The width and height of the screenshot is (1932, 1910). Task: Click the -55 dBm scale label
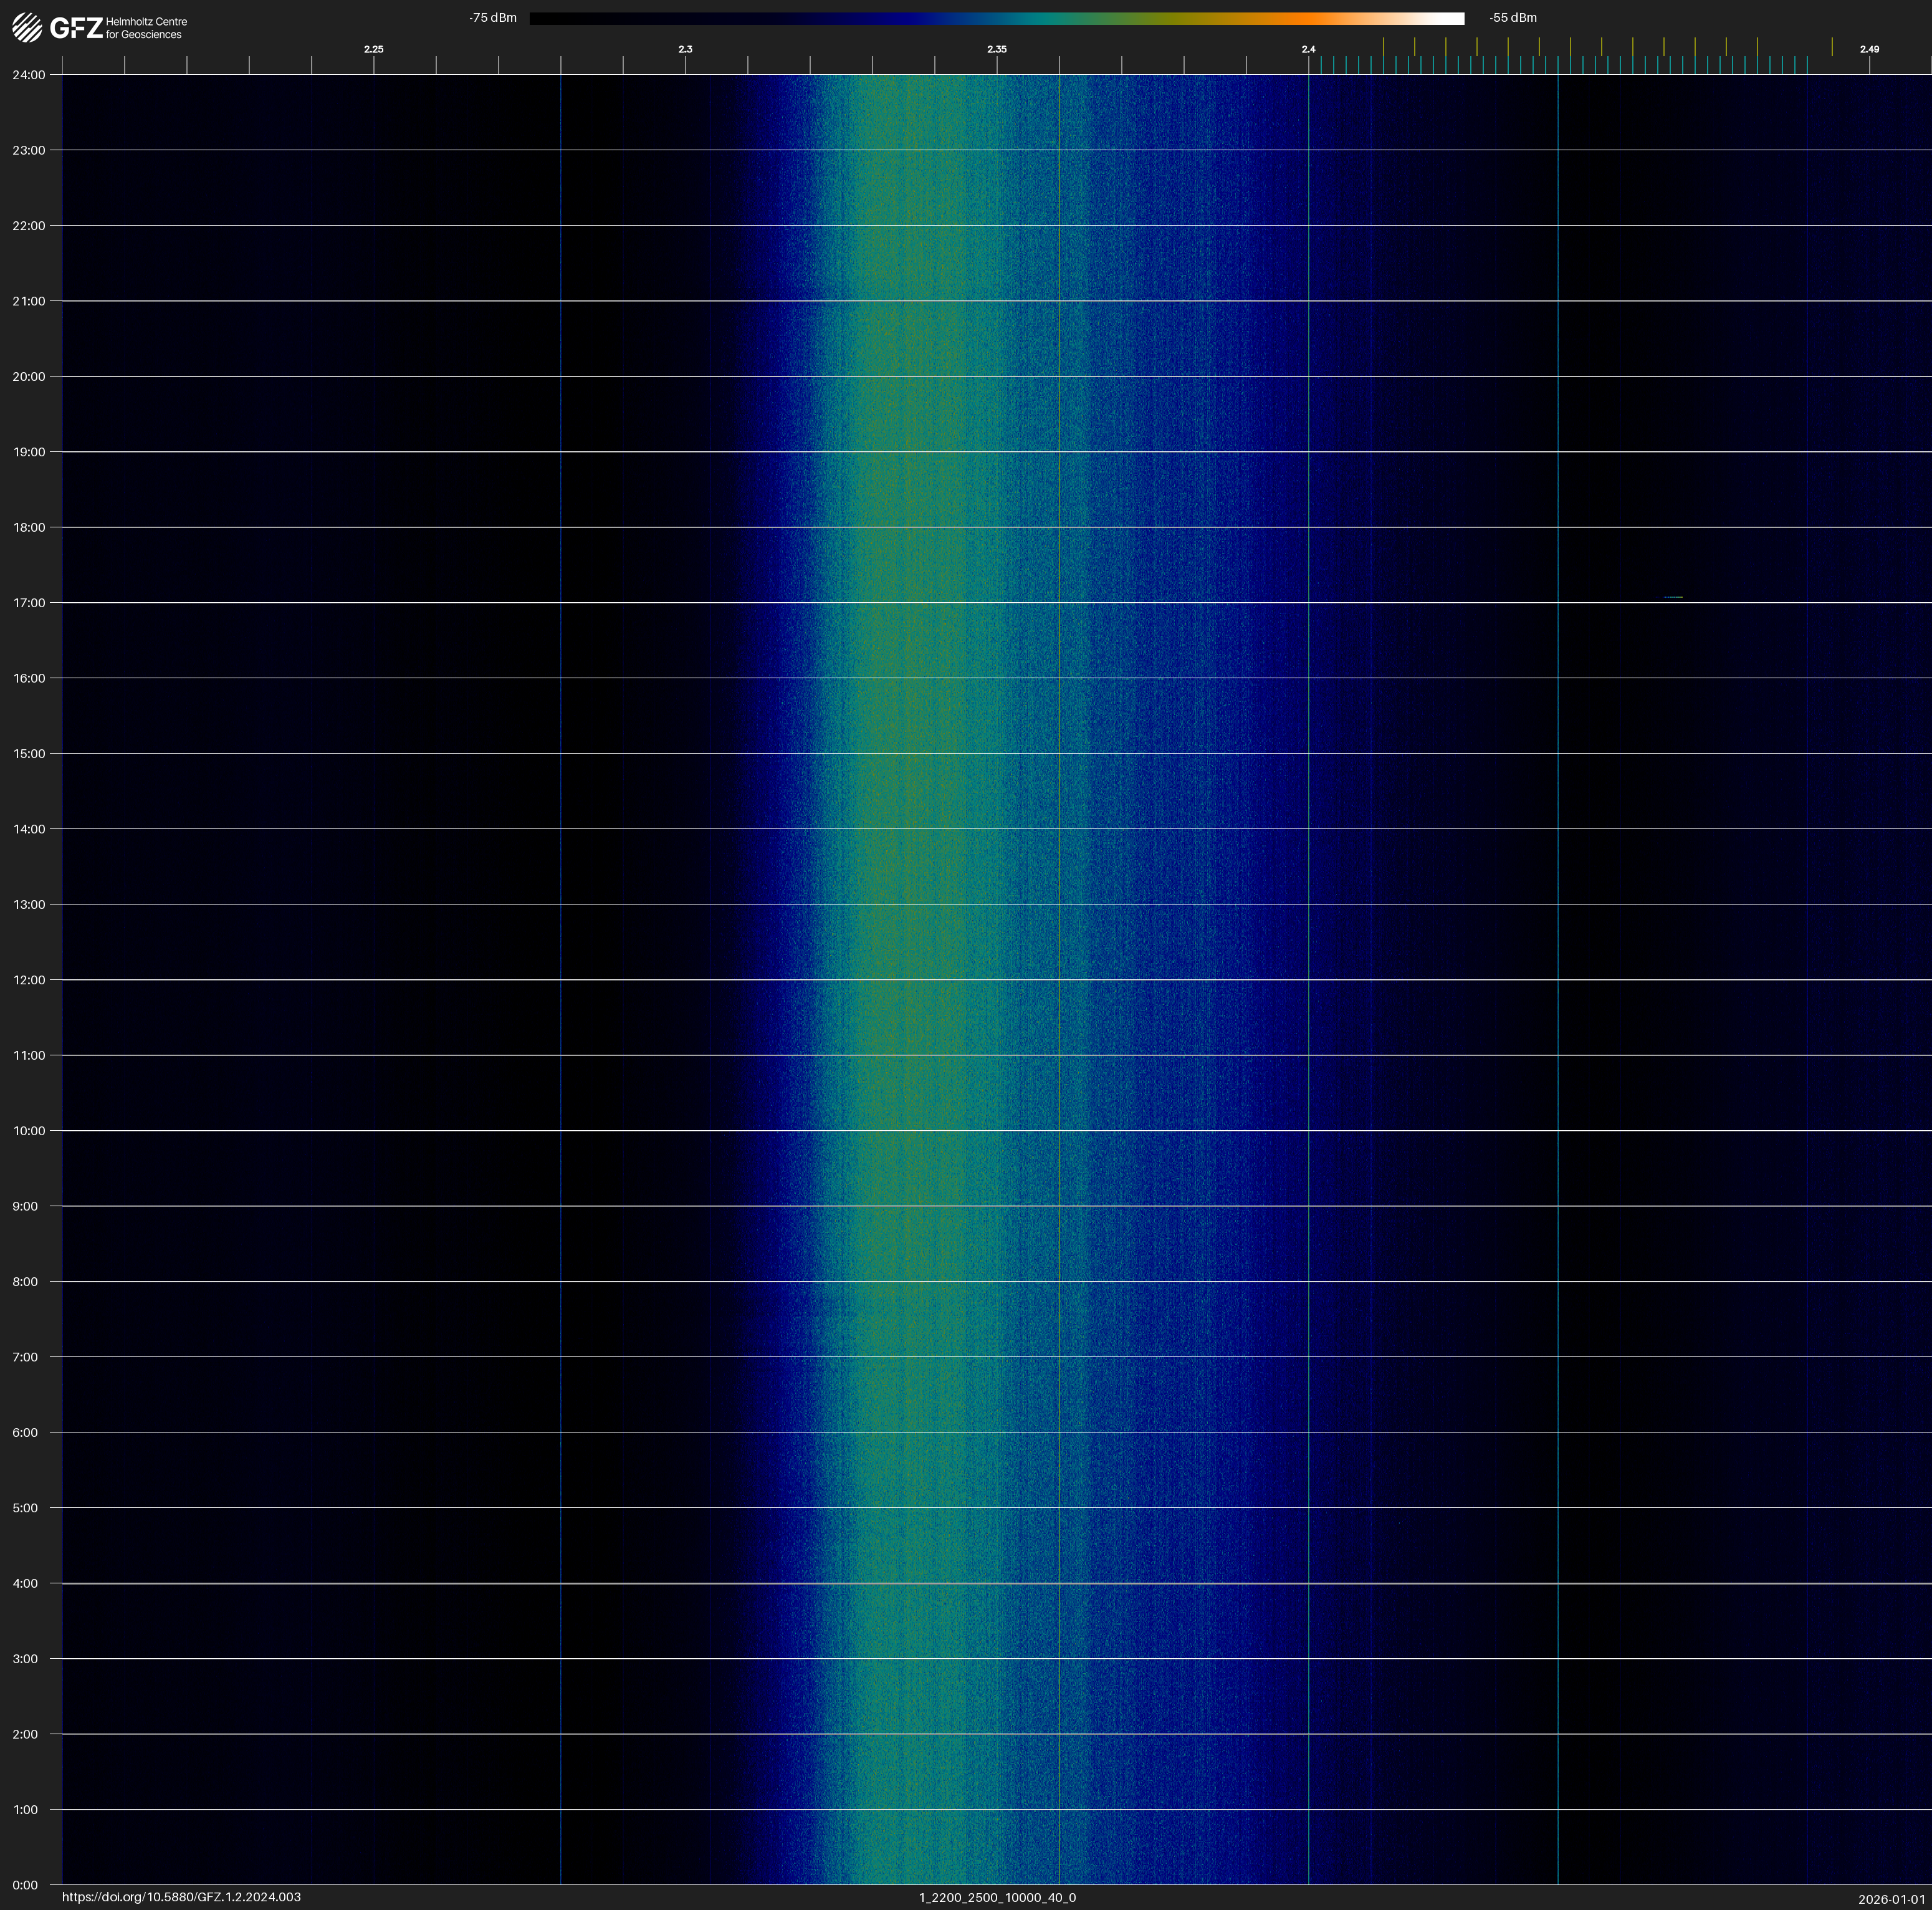pyautogui.click(x=1512, y=18)
